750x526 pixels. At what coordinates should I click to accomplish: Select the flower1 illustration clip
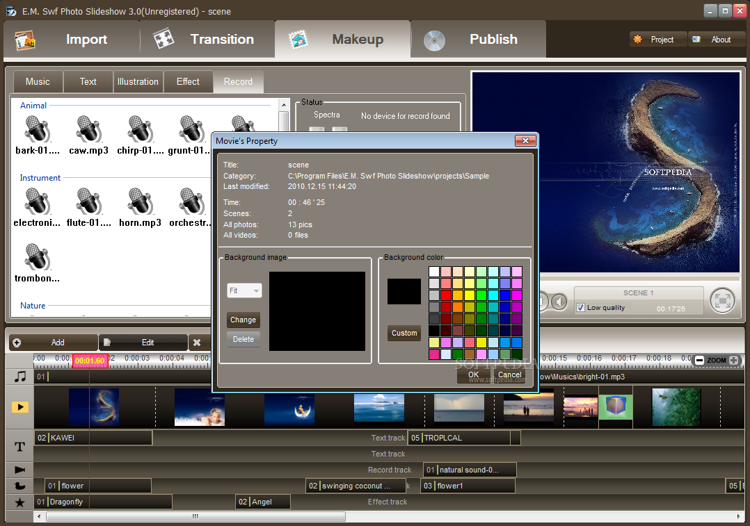tap(468, 486)
